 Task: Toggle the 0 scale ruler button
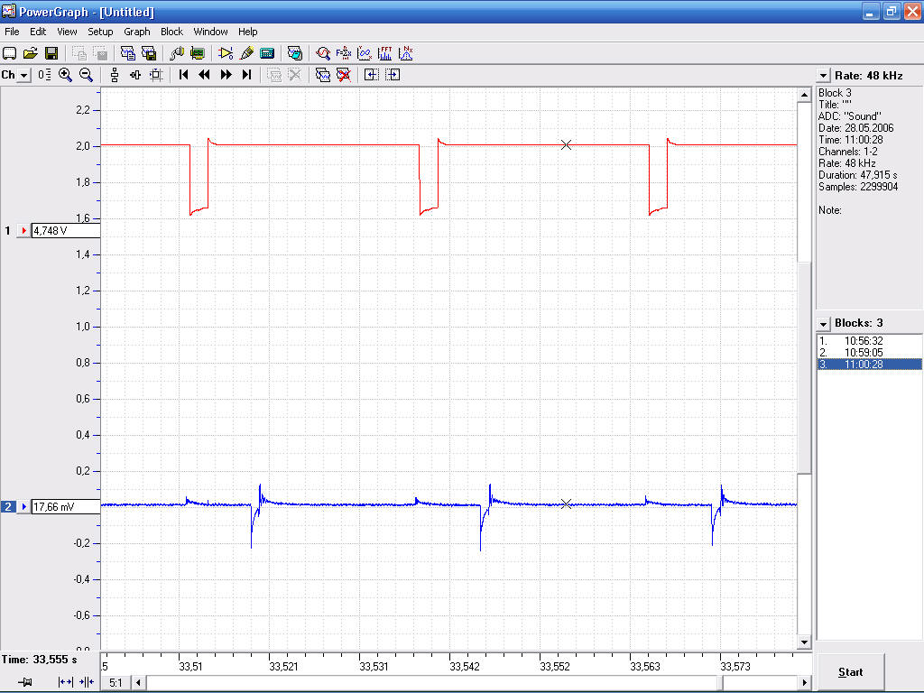click(44, 75)
